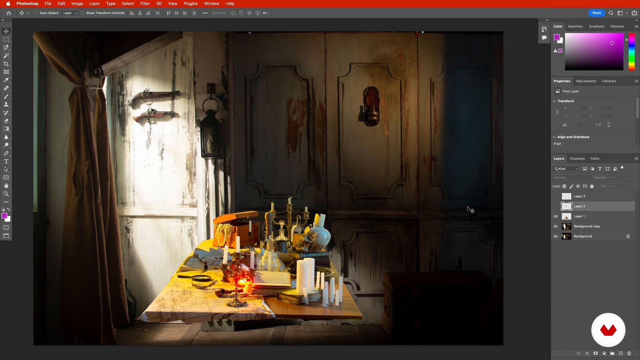
Task: Enable the Auto-Select checkbox
Action: 36,13
